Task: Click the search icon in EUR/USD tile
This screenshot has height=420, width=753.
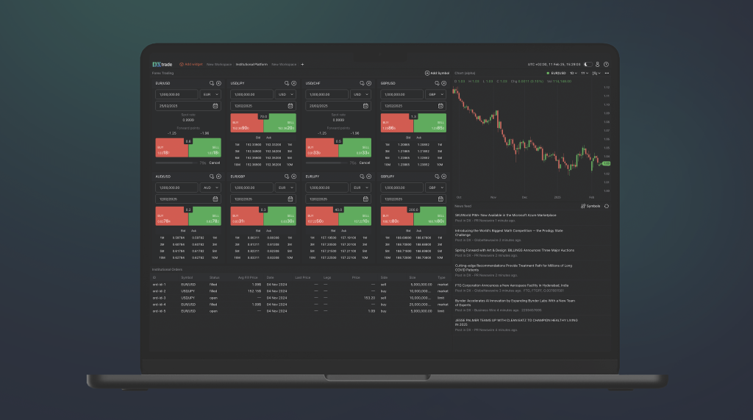Action: point(211,83)
